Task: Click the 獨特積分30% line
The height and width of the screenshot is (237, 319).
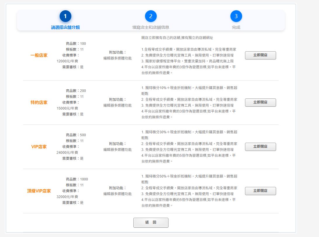Action: pyautogui.click(x=189, y=135)
